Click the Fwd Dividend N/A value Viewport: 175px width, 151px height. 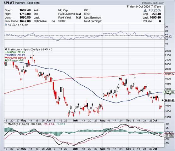(x=79, y=14)
